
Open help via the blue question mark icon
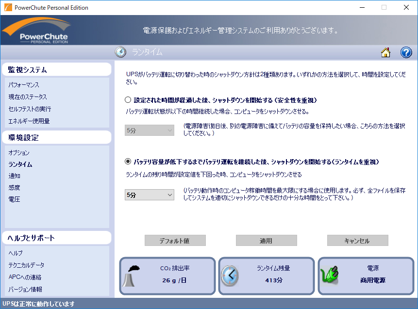406,52
